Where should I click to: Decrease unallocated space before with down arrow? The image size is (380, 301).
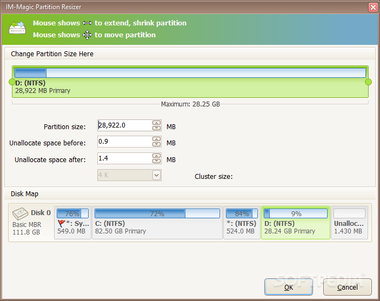(x=157, y=144)
